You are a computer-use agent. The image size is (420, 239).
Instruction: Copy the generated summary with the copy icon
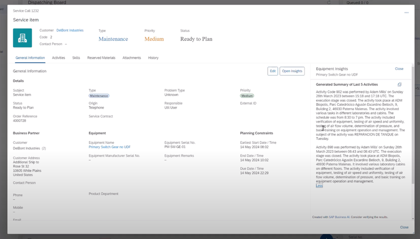(x=399, y=85)
